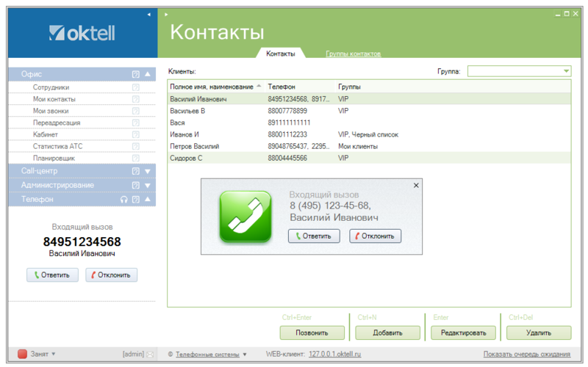Click the mail icon next to [admin]
Screen dimensions: 588x367
pos(151,355)
